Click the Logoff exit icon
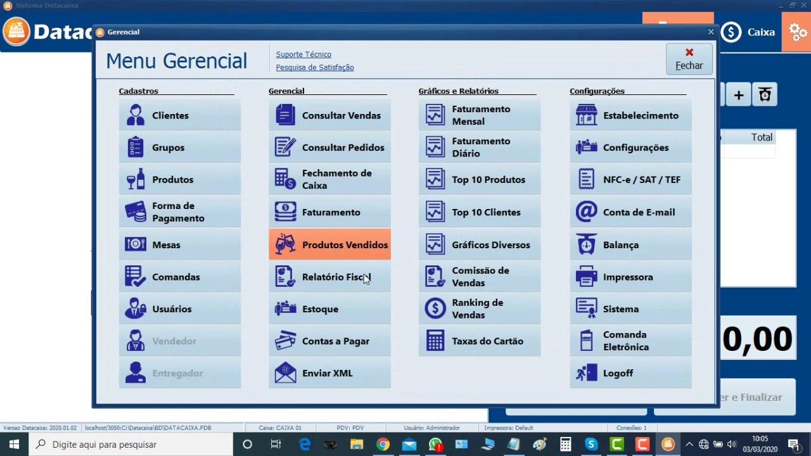Viewport: 811px width, 456px height. [x=586, y=373]
